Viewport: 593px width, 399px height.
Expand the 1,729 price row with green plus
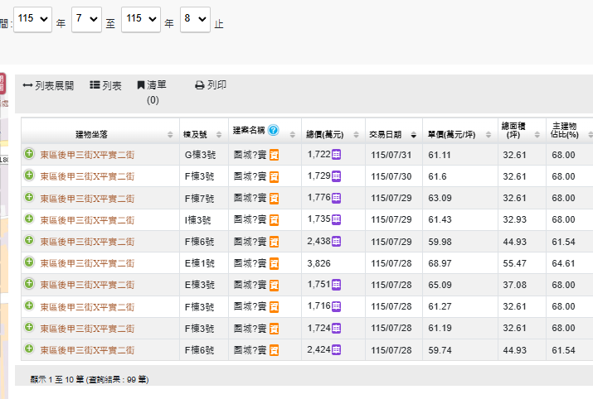click(x=29, y=175)
